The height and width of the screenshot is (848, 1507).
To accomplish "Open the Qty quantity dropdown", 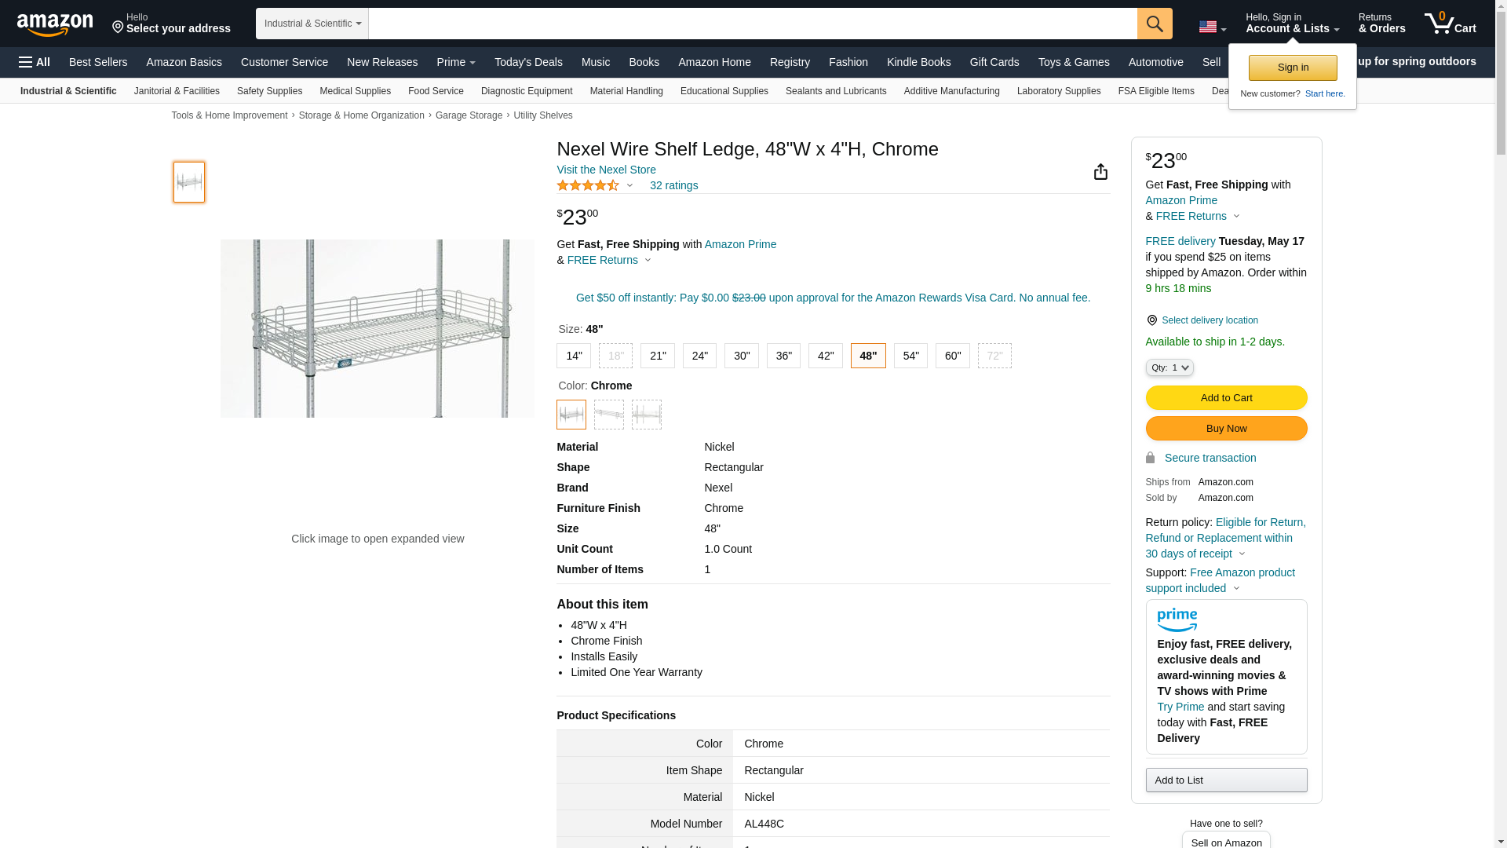I will point(1169,367).
